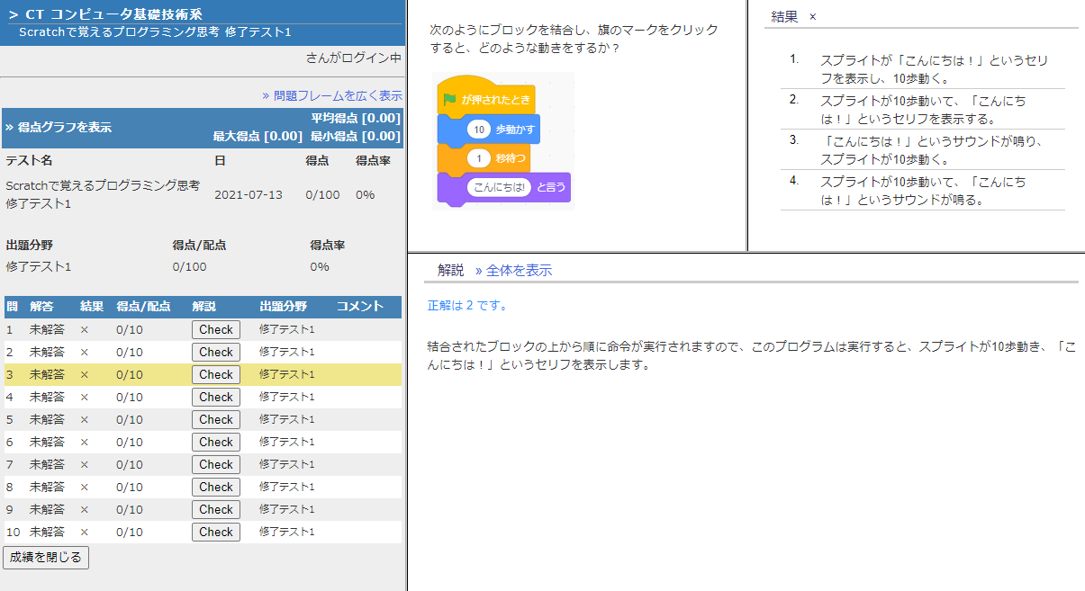Click the blue 10歩動かす block
The height and width of the screenshot is (591, 1085).
click(489, 130)
